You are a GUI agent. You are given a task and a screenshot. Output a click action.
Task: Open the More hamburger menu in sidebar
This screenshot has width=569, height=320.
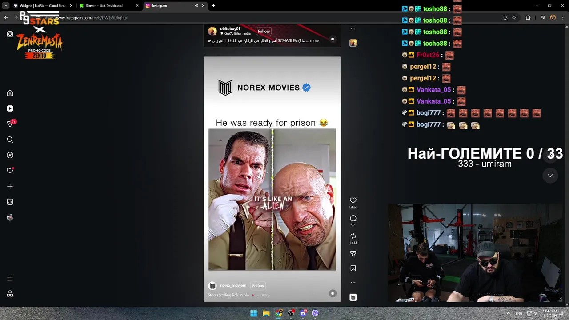pyautogui.click(x=10, y=278)
